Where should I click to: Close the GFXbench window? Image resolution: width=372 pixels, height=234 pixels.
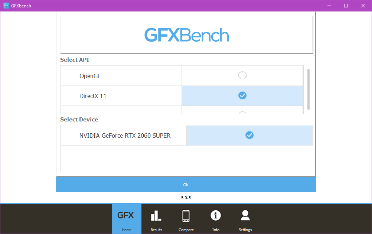[363, 6]
